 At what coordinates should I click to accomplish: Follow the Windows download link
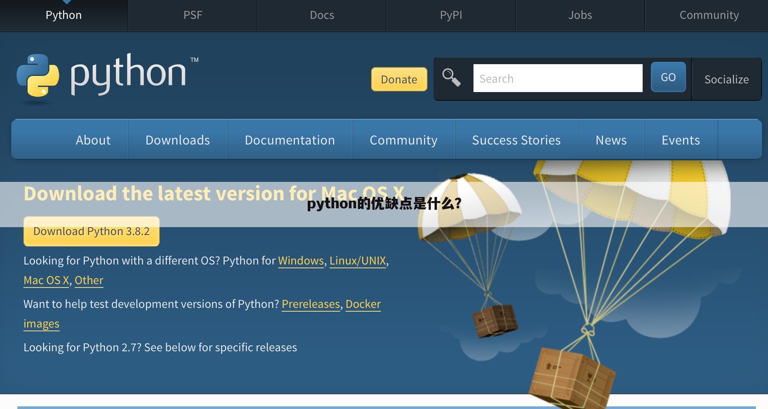301,261
